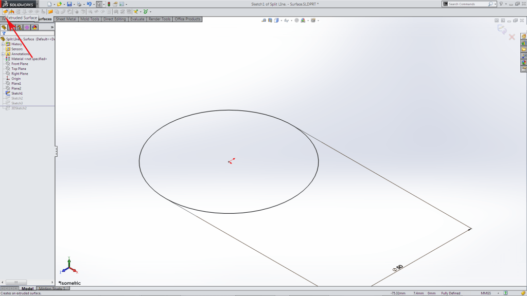Create a new document
Image resolution: width=527 pixels, height=296 pixels.
click(x=50, y=4)
